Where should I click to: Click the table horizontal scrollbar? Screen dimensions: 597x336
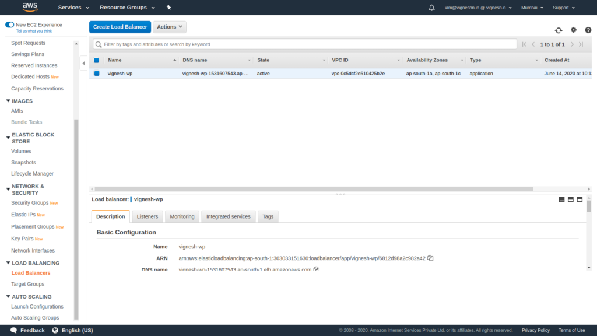[x=314, y=189]
